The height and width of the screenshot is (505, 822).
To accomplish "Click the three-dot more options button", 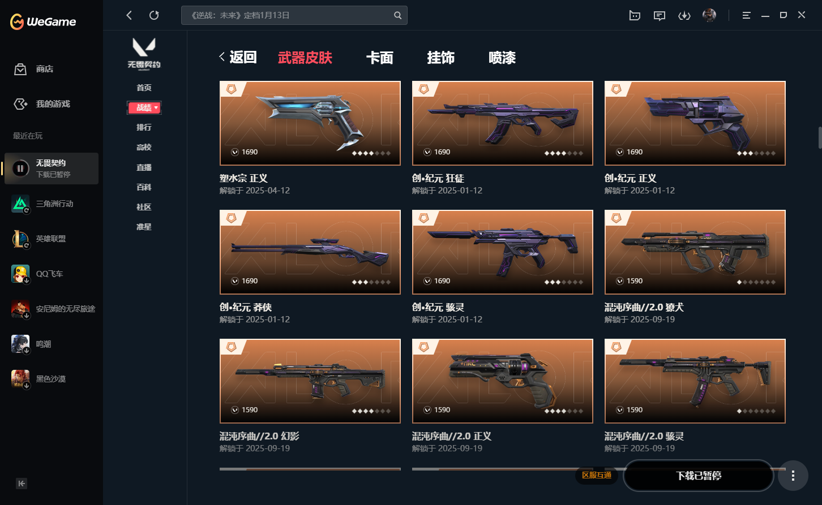I will pos(793,476).
